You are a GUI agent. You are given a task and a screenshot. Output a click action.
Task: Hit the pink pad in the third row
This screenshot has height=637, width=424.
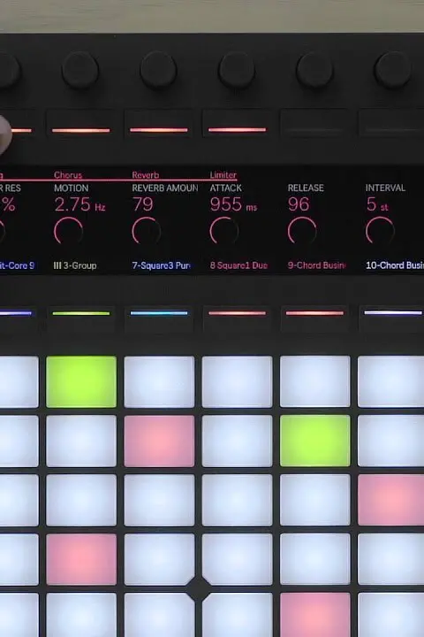click(x=390, y=500)
